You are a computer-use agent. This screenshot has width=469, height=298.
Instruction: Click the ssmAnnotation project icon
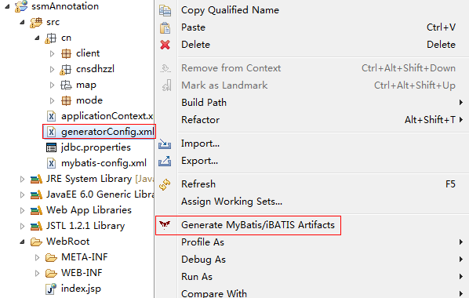(x=21, y=6)
